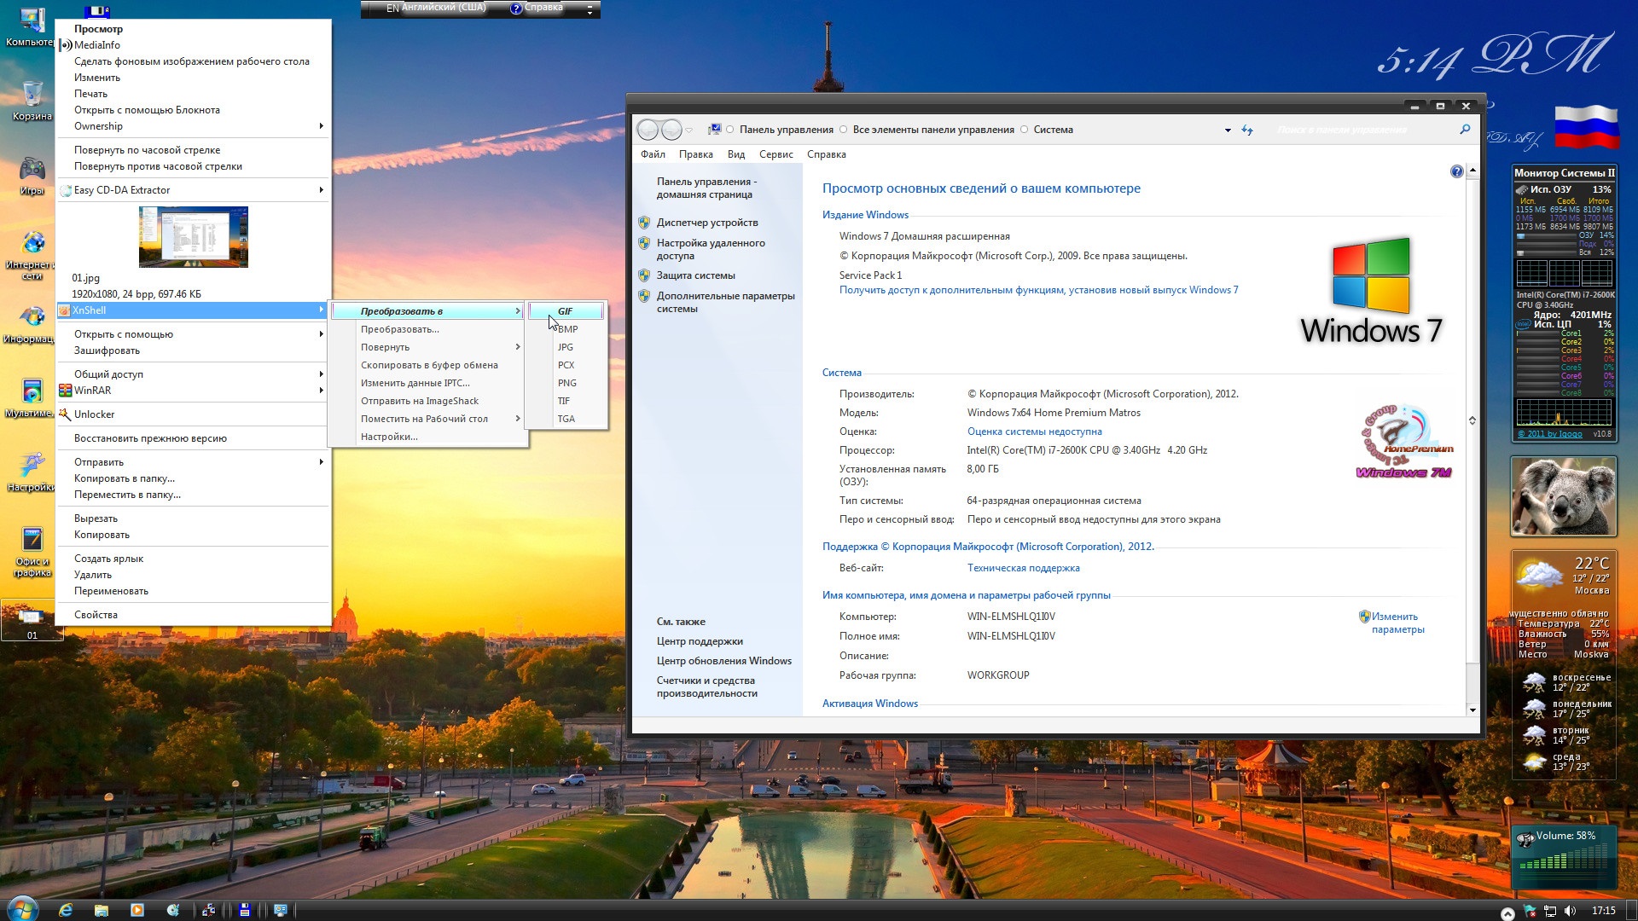Screen dimensions: 1638x921
Task: Open "Дополнительные параметры системы" link
Action: 725,302
